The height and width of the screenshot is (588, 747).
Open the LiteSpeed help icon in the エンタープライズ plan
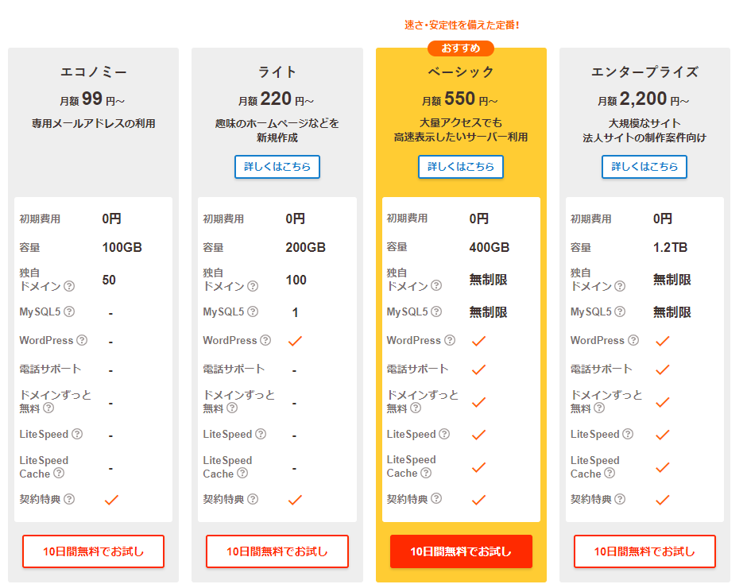pyautogui.click(x=628, y=434)
